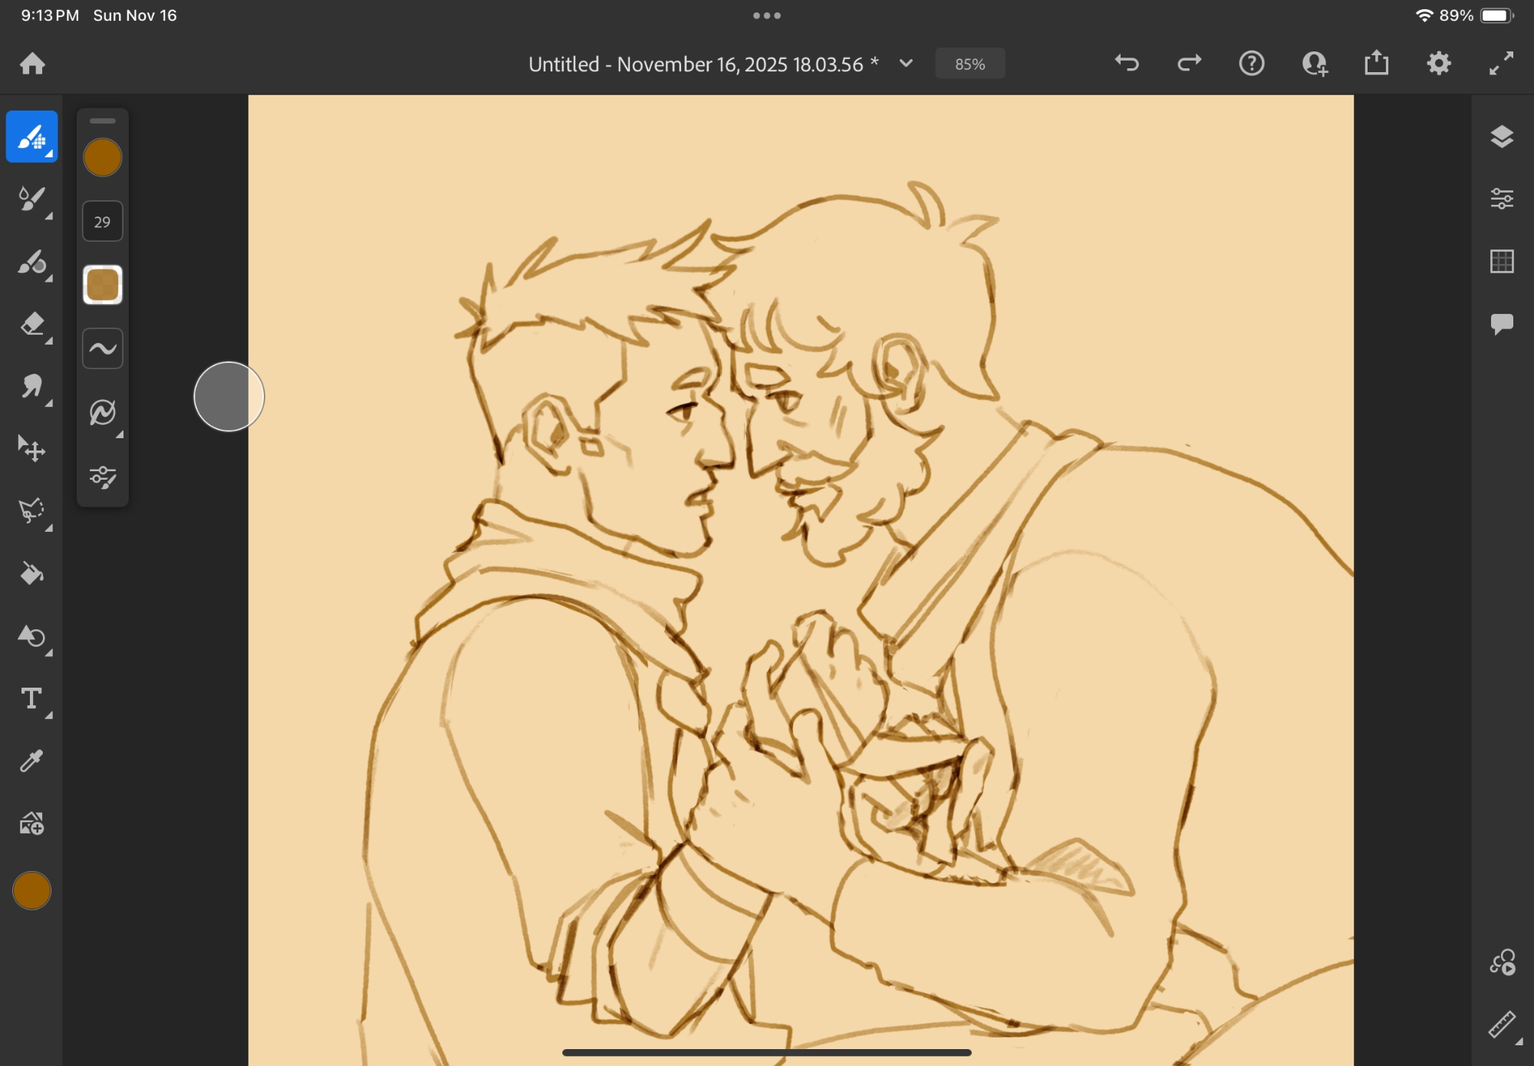Viewport: 1534px width, 1066px height.
Task: Expand the document title dropdown arrow
Action: tap(906, 64)
